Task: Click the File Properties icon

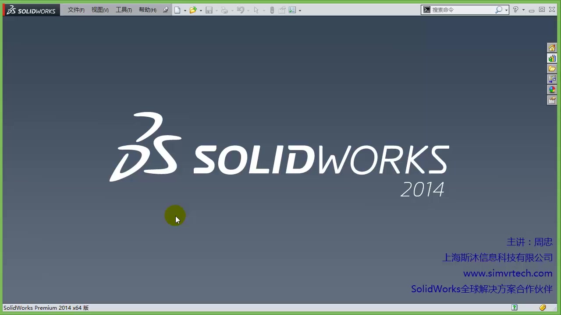Action: [x=282, y=10]
